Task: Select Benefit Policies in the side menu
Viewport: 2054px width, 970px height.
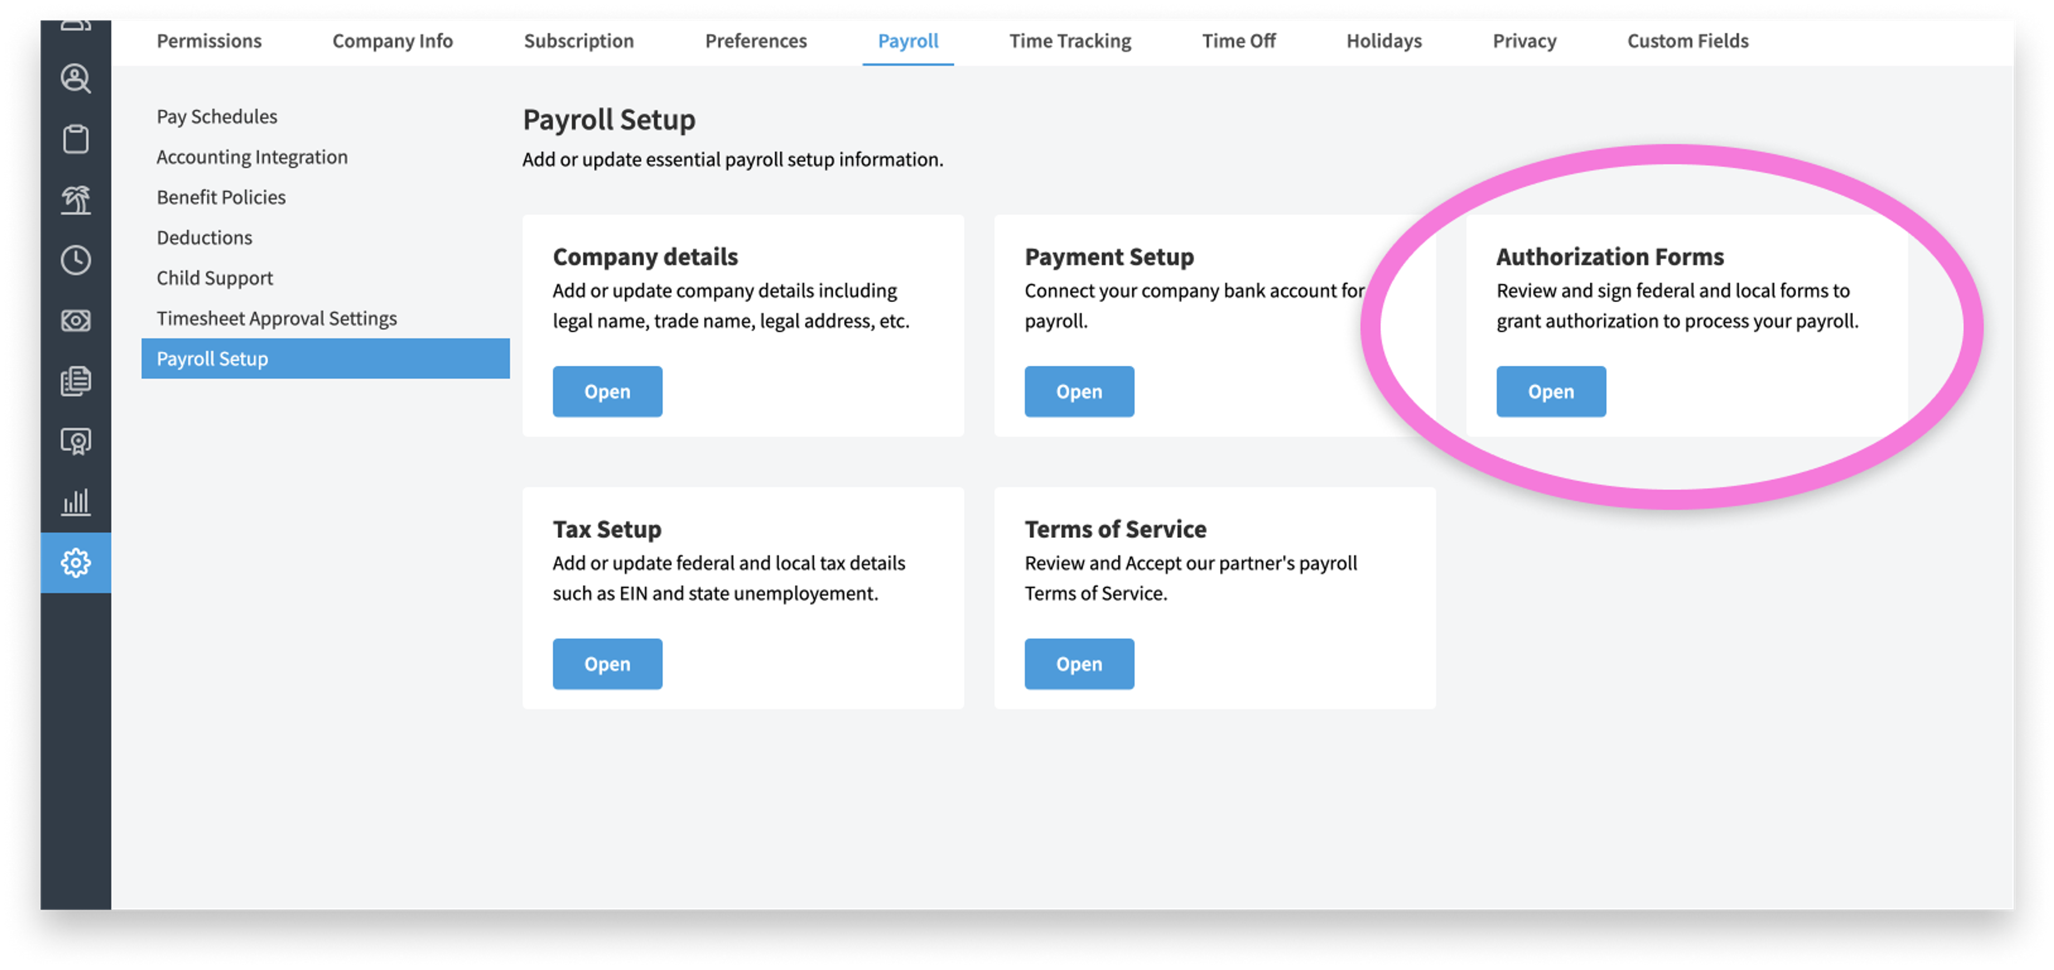Action: pyautogui.click(x=221, y=197)
